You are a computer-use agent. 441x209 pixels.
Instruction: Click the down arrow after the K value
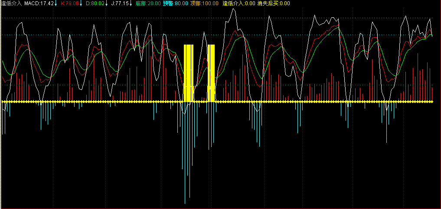point(81,4)
